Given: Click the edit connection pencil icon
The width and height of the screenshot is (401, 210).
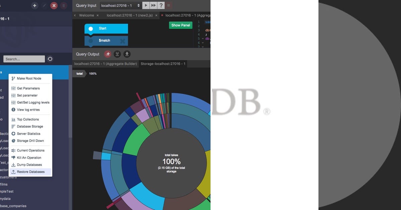Looking at the screenshot, I should pyautogui.click(x=44, y=5).
